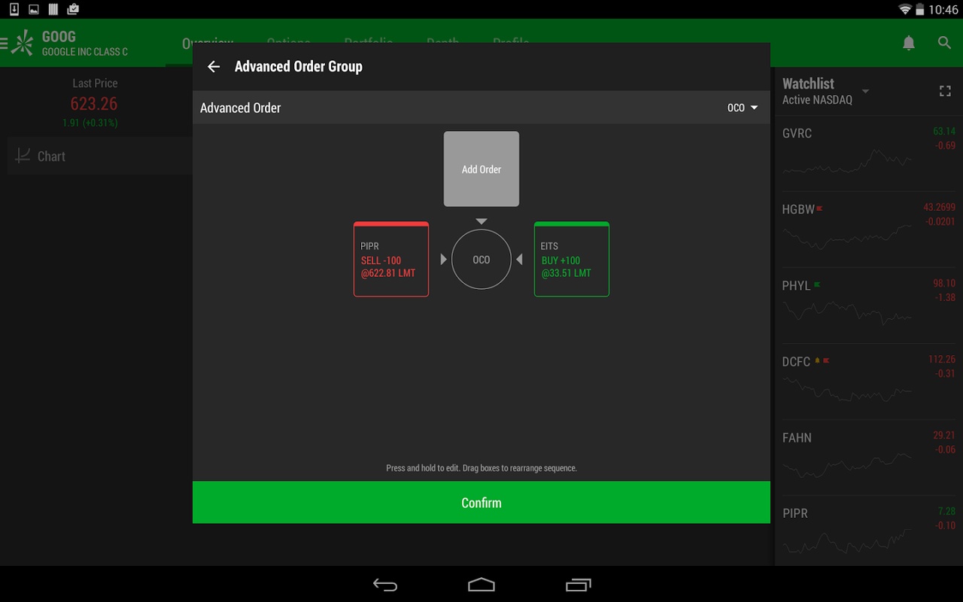Open the OCO order type dropdown

[743, 108]
